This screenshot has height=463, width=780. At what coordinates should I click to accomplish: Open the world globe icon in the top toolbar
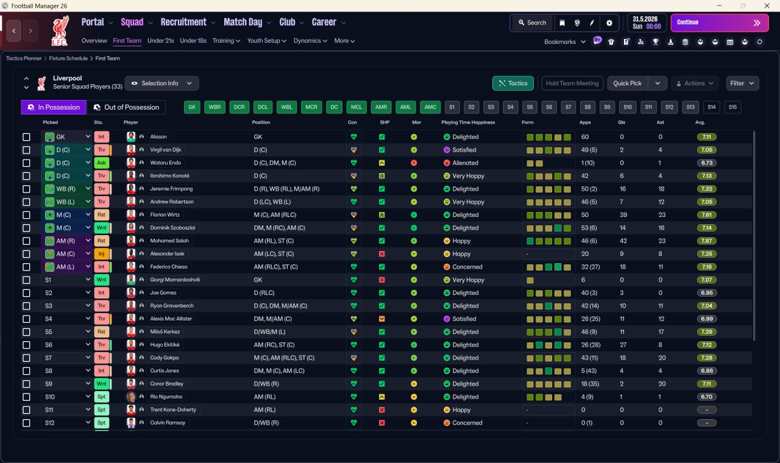click(x=576, y=23)
